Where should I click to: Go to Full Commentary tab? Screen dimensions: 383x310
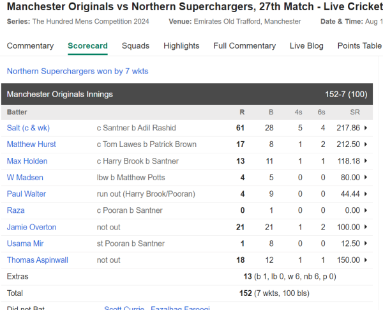[244, 46]
